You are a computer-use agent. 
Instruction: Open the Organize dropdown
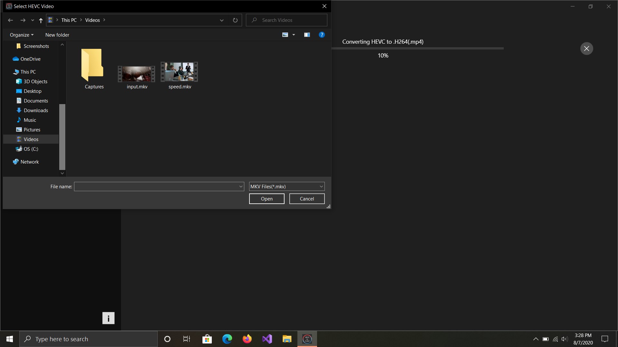(x=21, y=35)
